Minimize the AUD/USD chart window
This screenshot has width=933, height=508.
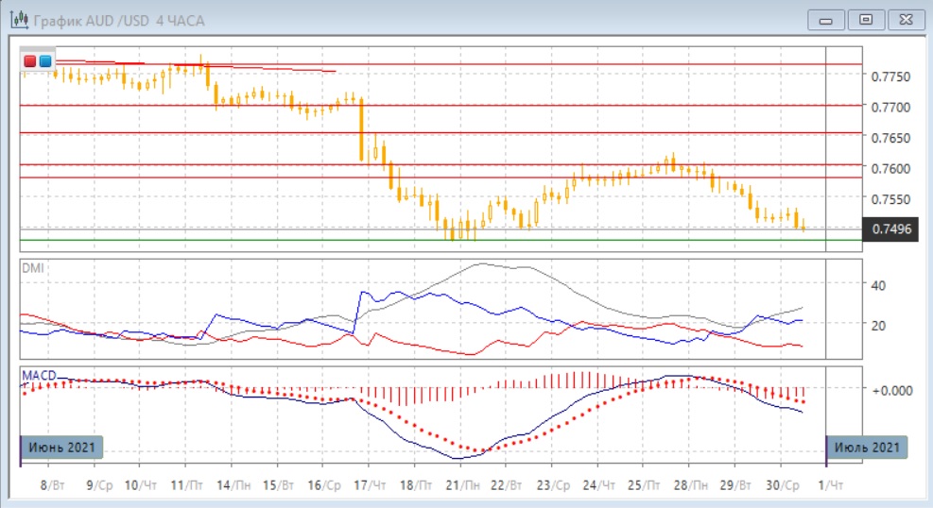pyautogui.click(x=826, y=19)
